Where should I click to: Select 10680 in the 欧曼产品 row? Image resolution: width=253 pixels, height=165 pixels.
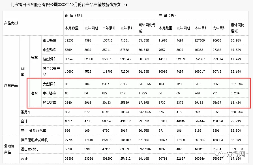click(69, 71)
